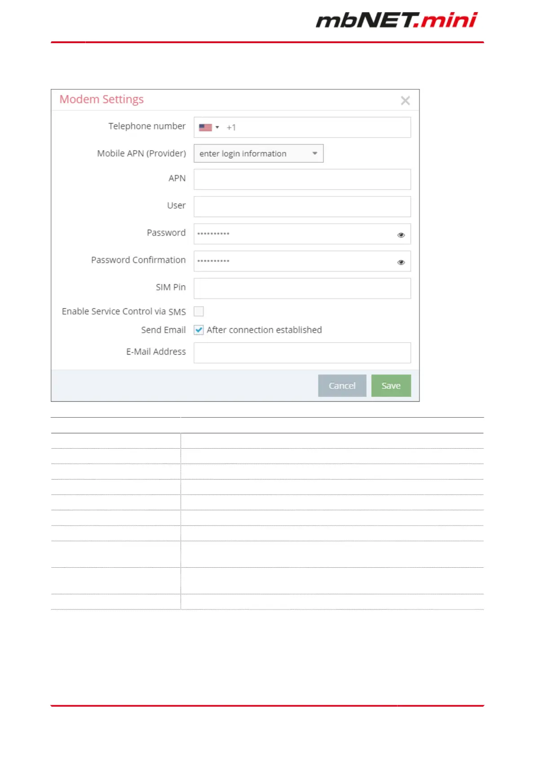
Task: Enable Service Control via SMS checkbox
Action: point(199,312)
